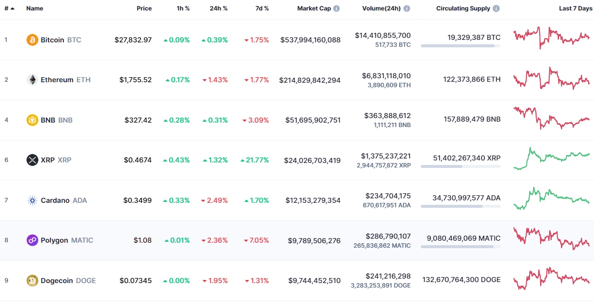This screenshot has height=302, width=594.
Task: Click the Ethereum price $1,755.52
Action: click(136, 80)
